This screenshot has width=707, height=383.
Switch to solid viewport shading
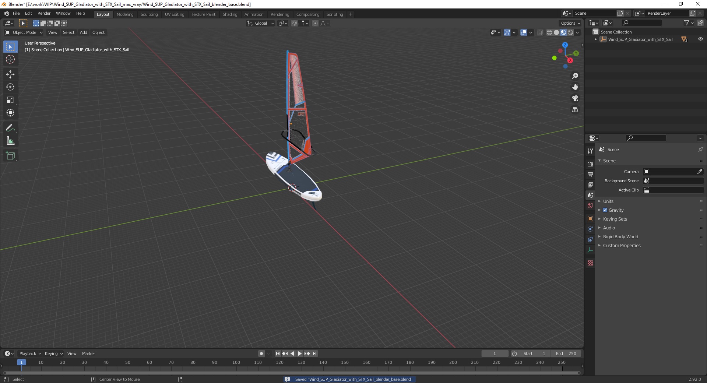coord(556,32)
